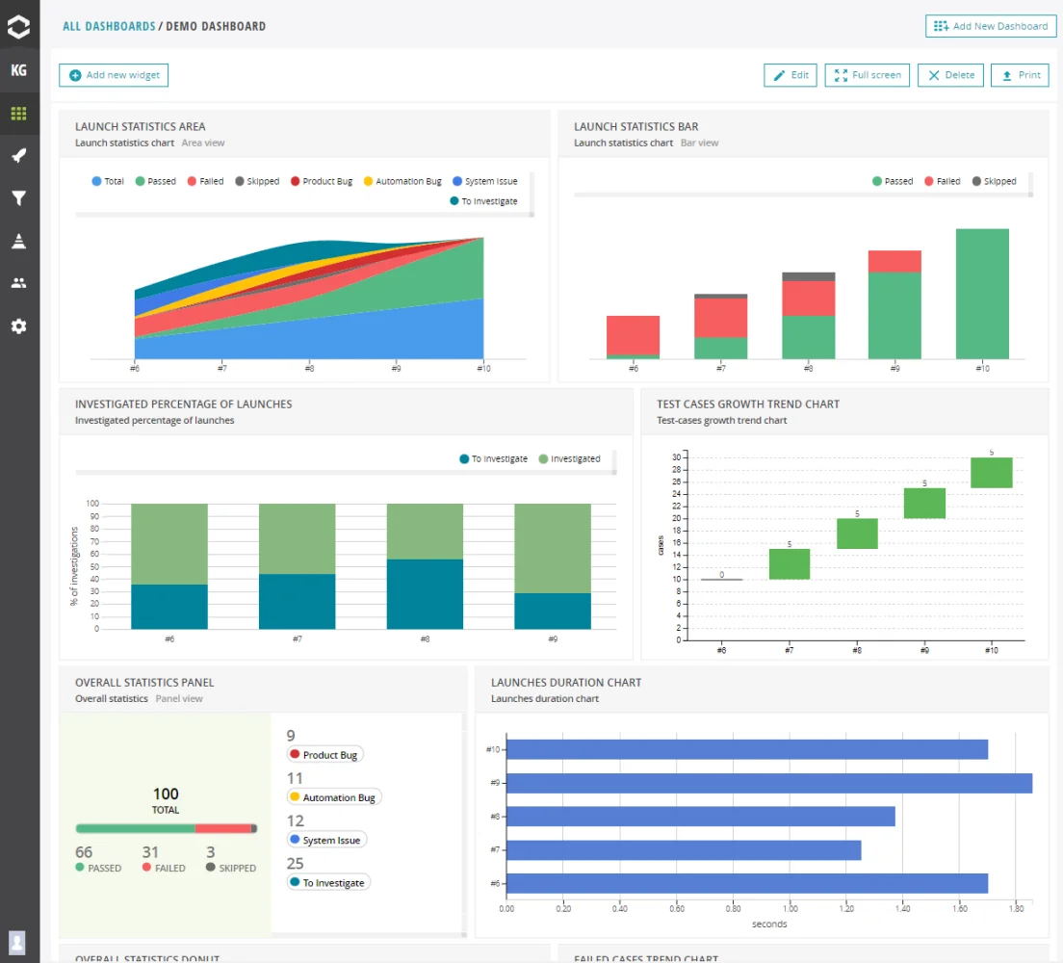Toggle Skipped in bar chart legend
1063x963 pixels.
coord(994,181)
